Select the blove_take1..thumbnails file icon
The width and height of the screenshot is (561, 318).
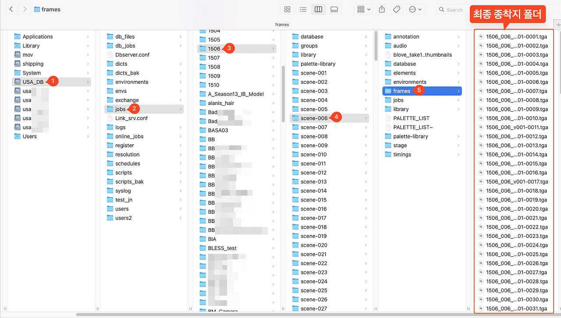point(388,55)
